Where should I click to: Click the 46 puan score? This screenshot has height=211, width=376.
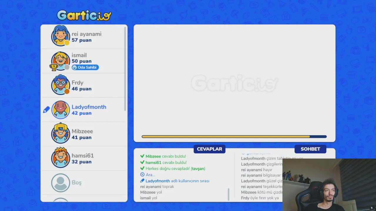coord(82,89)
